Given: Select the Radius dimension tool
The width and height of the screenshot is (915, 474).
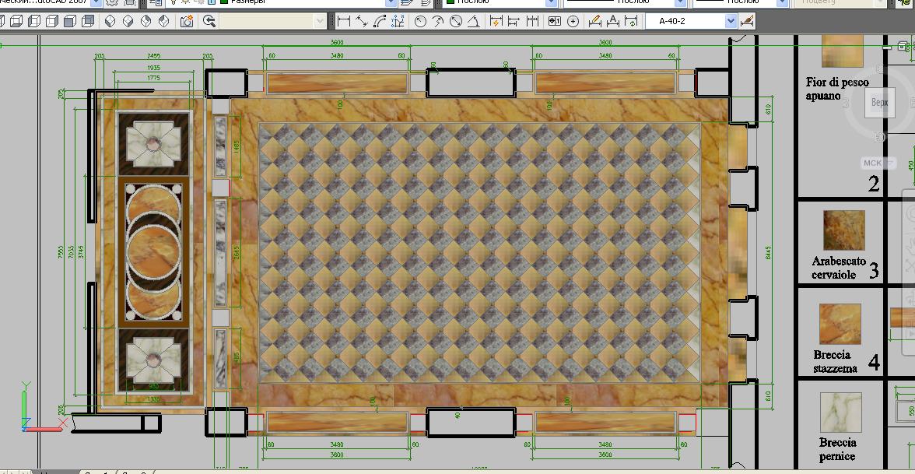Looking at the screenshot, I should pyautogui.click(x=420, y=22).
